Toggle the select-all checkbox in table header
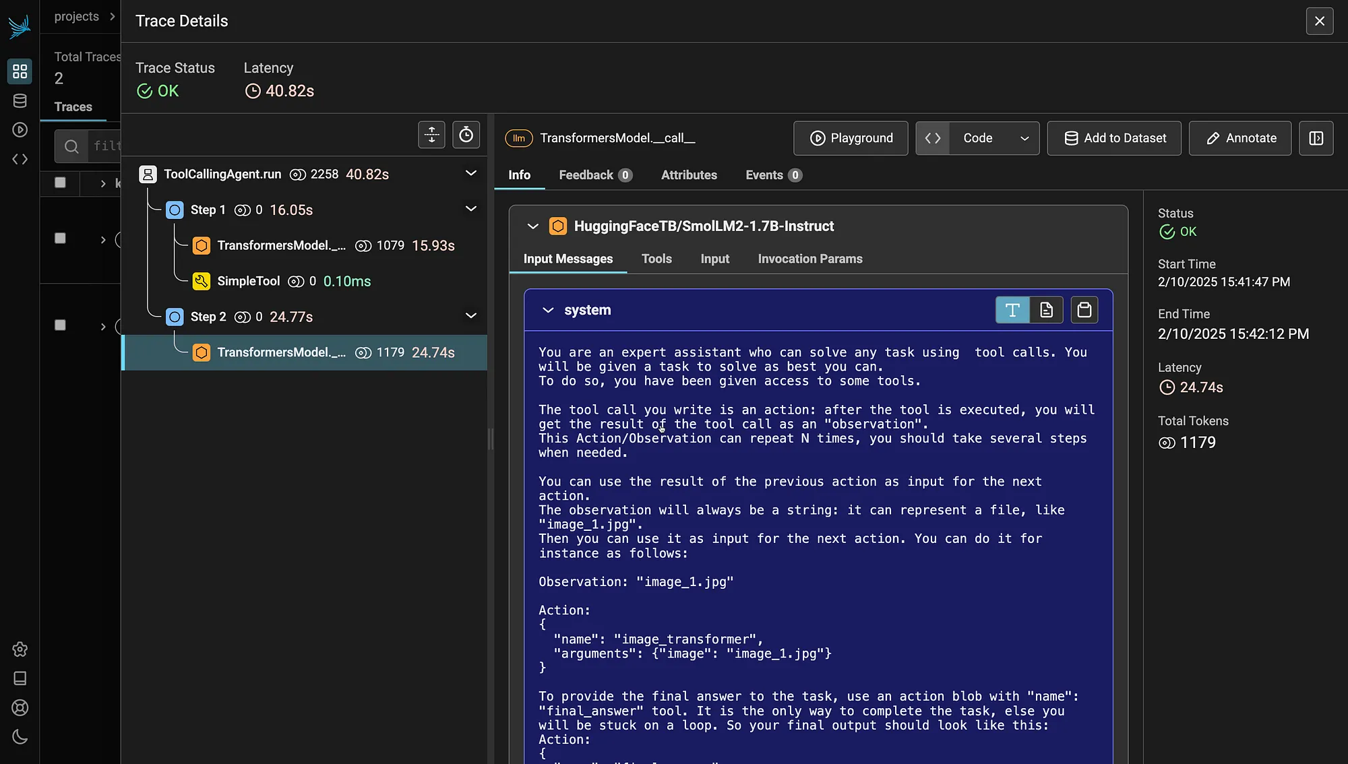This screenshot has height=764, width=1348. (60, 183)
